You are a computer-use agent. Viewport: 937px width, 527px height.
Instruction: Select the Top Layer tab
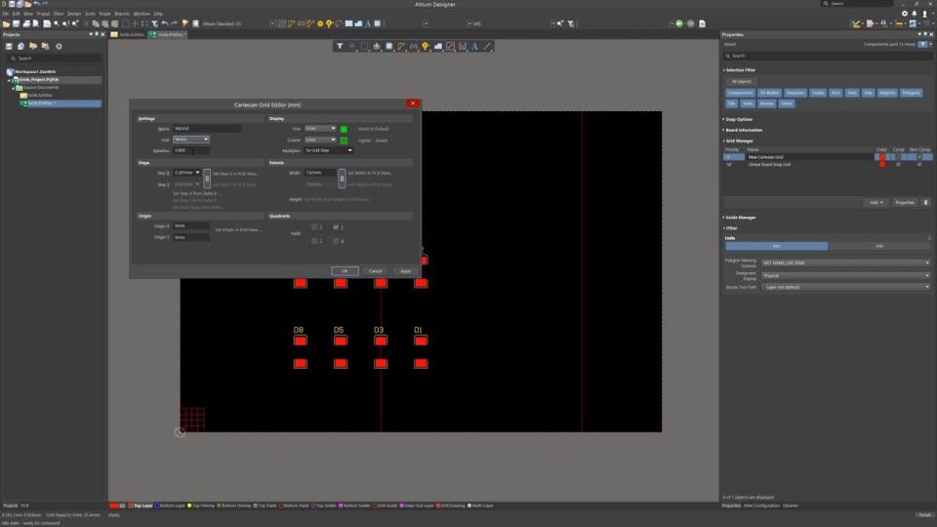(x=141, y=506)
